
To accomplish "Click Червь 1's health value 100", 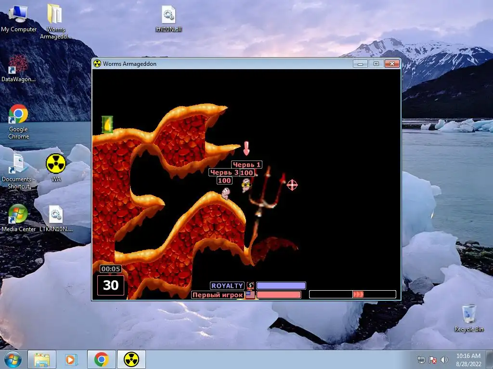I will 247,172.
